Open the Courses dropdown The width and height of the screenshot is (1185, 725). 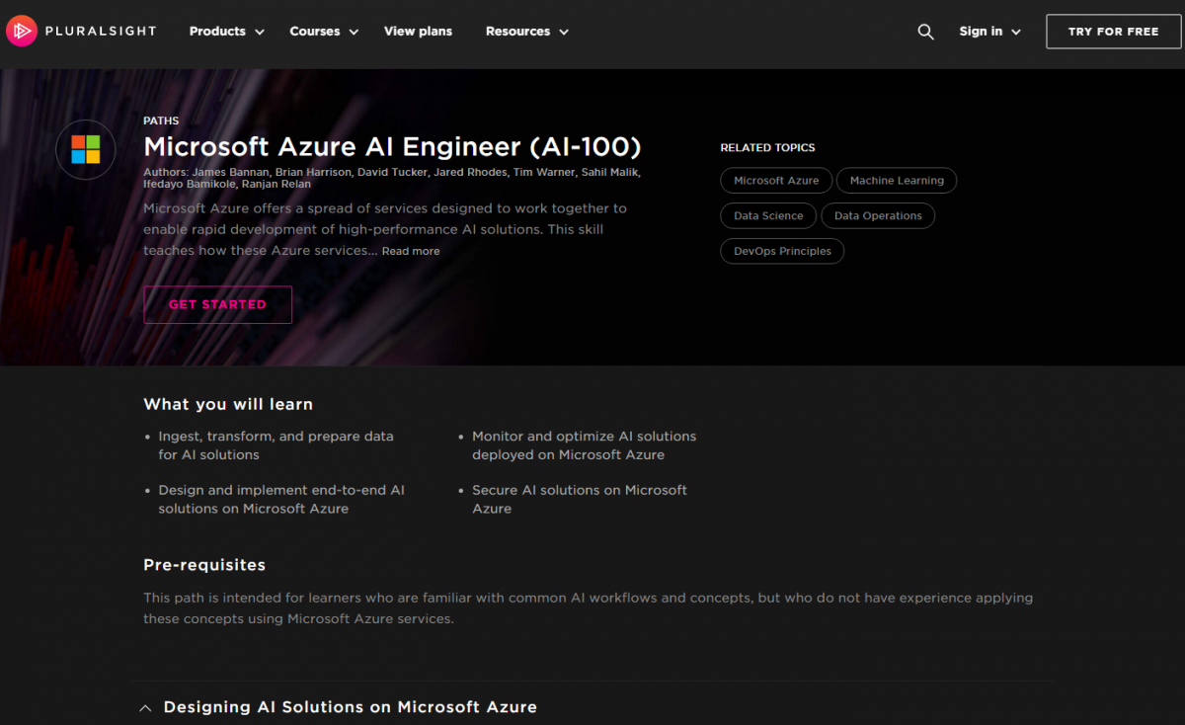323,31
